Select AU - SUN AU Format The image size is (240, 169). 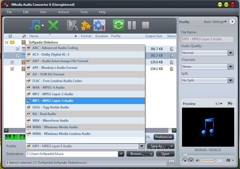tap(85, 74)
